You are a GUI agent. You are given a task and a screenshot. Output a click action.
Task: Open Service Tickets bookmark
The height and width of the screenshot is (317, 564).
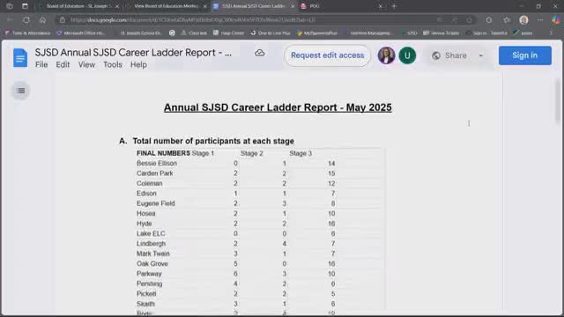pyautogui.click(x=442, y=33)
